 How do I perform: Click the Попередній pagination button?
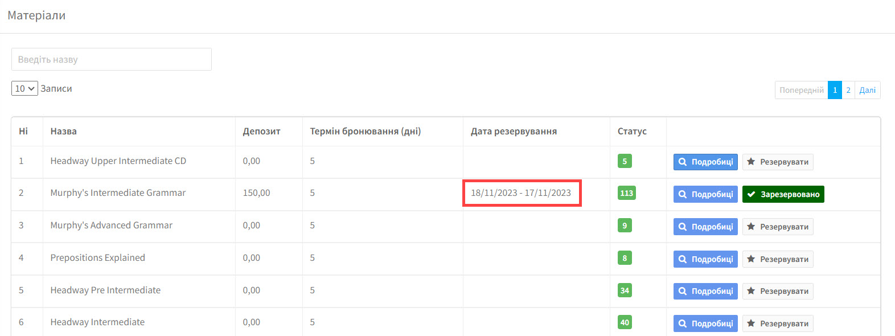[x=801, y=90]
